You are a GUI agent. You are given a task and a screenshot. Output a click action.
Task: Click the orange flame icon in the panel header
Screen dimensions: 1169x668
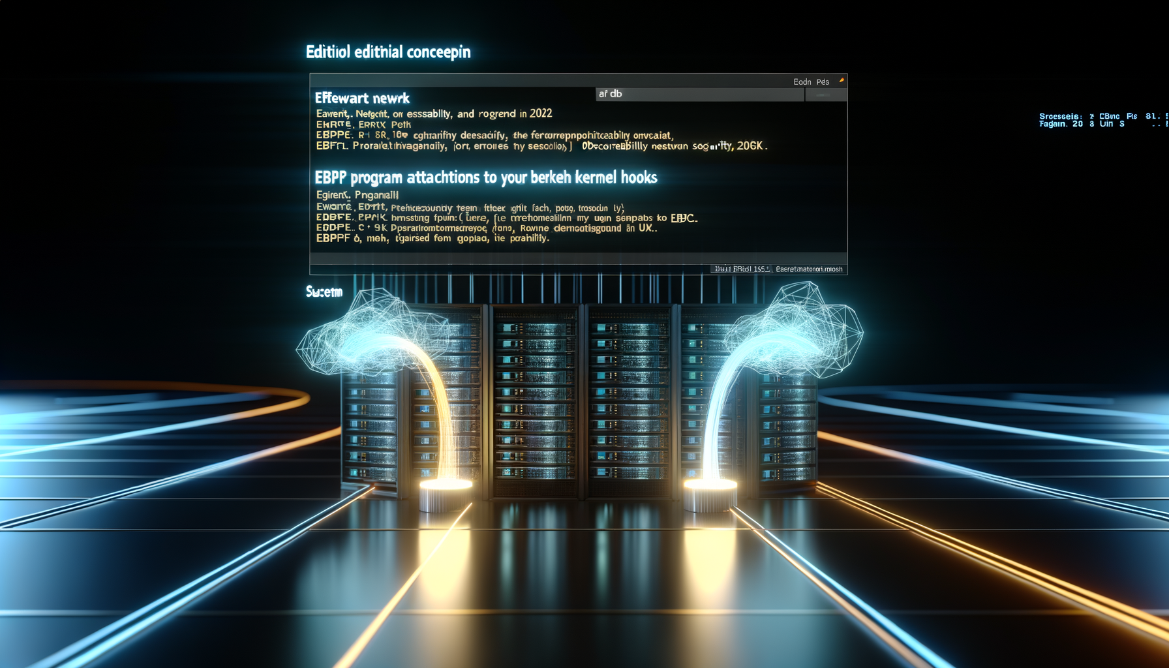tap(842, 81)
